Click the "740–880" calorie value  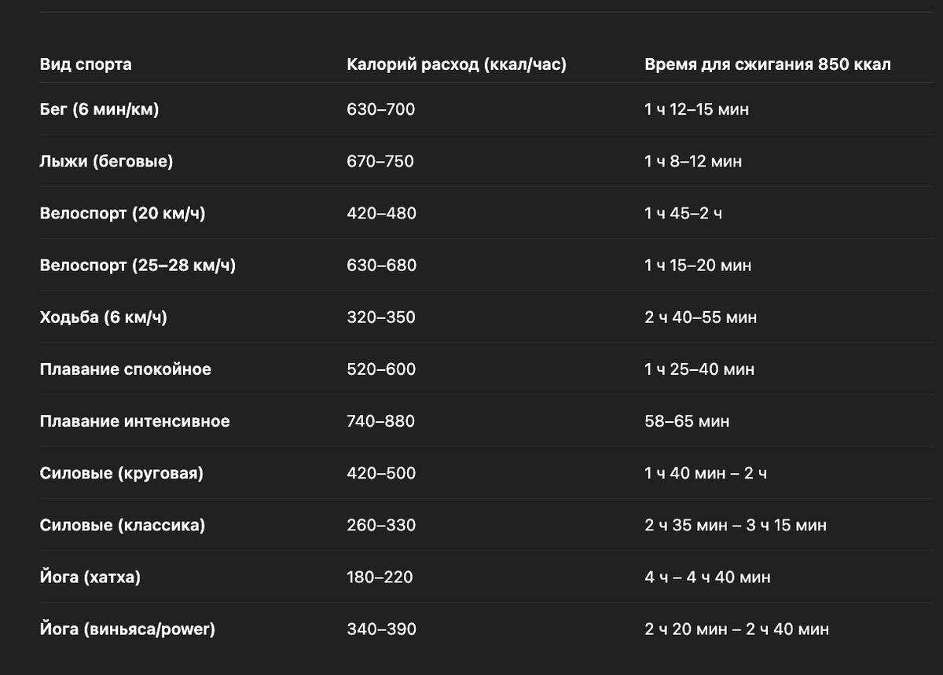[x=380, y=421]
